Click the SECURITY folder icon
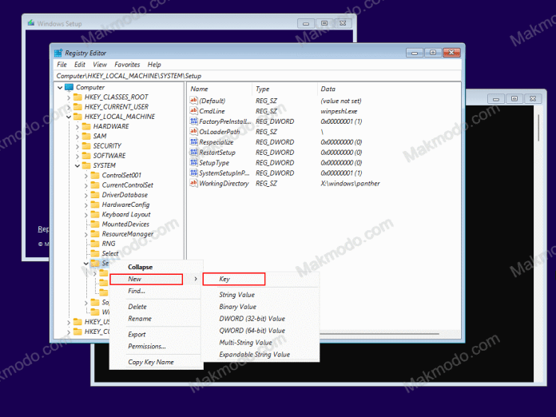556x417 pixels. 86,145
